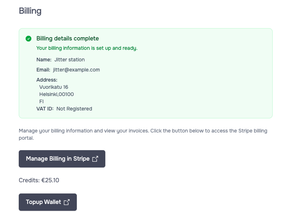
Task: Click the green checkmark success icon
Action: point(28,39)
